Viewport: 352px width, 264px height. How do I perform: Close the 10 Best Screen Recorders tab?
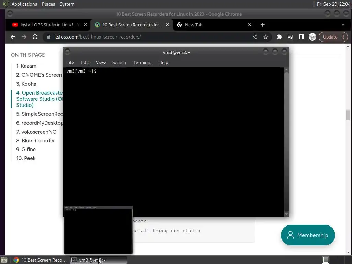click(167, 25)
